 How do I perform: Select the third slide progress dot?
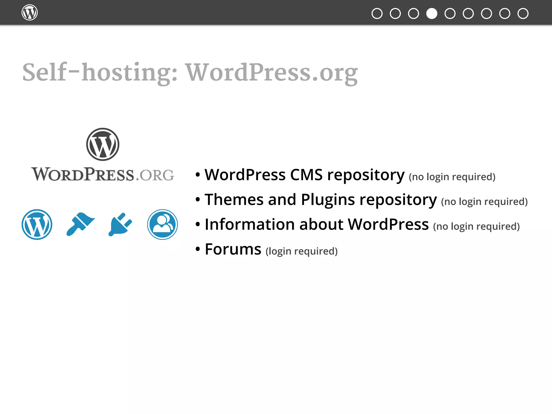click(413, 13)
